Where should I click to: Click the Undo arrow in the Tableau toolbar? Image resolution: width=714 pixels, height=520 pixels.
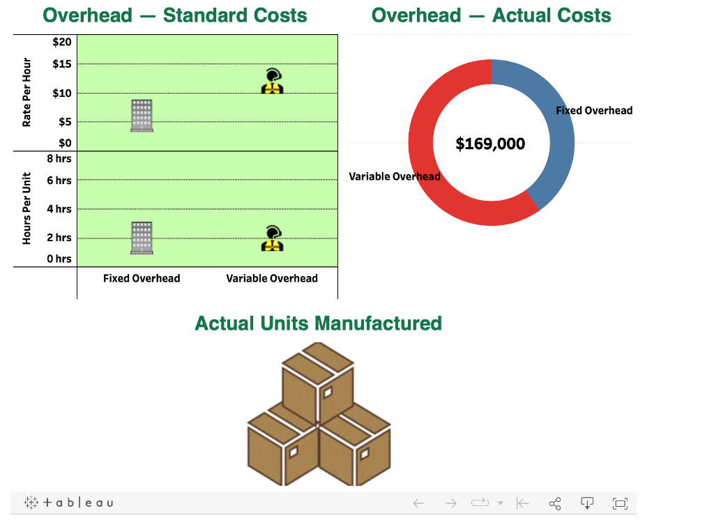(x=418, y=503)
